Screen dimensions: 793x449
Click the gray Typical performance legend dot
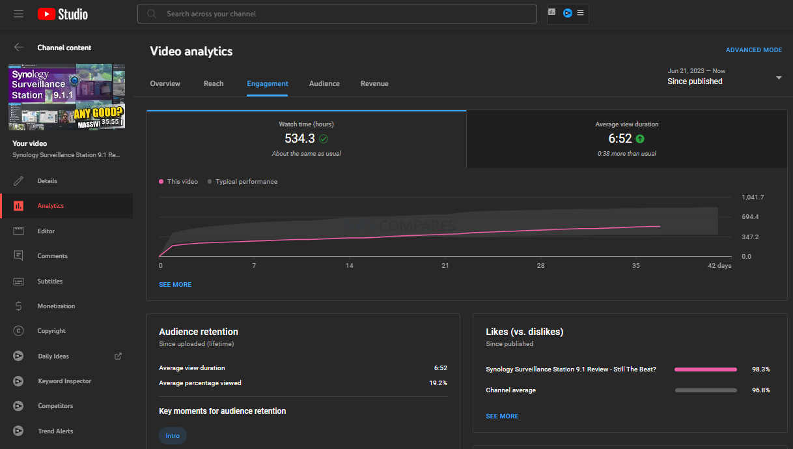(x=210, y=182)
